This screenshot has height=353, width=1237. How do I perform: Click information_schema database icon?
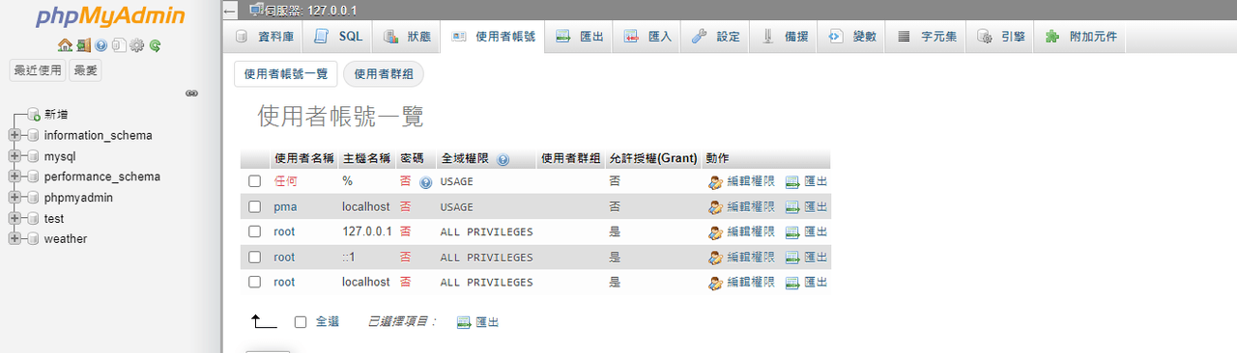coord(34,135)
